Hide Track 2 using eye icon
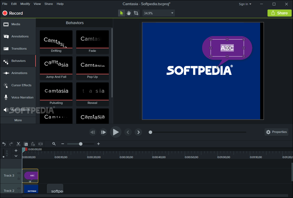293x198 pixels. click(x=19, y=188)
